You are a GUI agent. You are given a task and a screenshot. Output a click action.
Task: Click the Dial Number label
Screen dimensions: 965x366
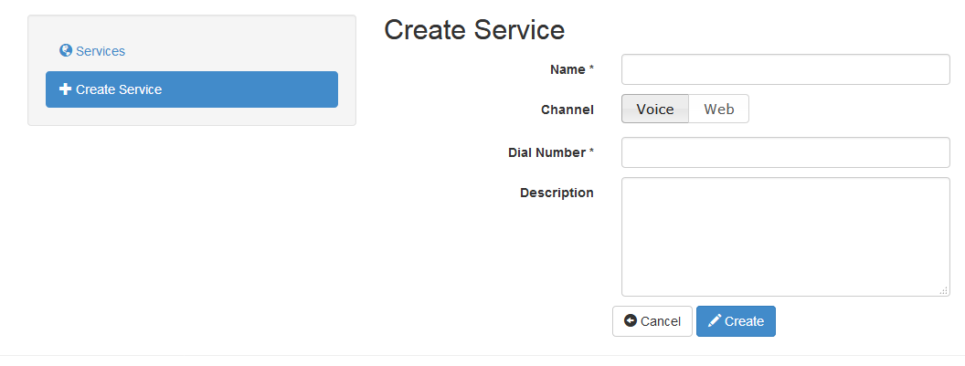(547, 152)
